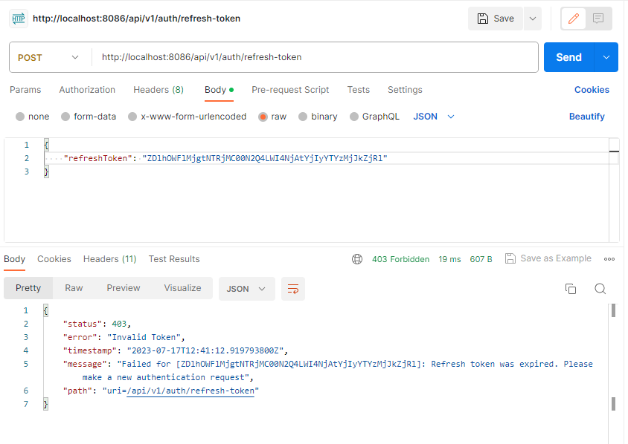The height and width of the screenshot is (444, 628).
Task: Click the refreshToken value in request editor
Action: [x=265, y=158]
